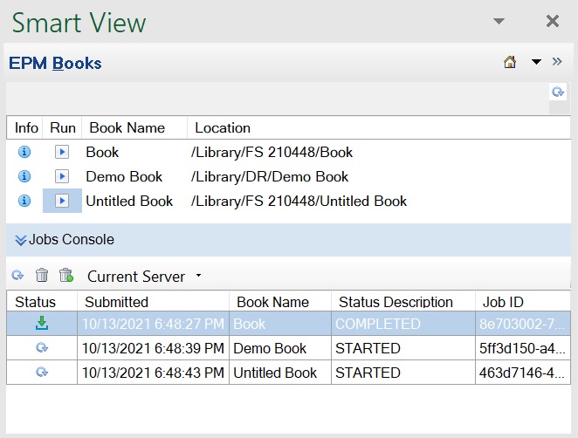Open Smart View task pane options arrow

click(x=499, y=21)
